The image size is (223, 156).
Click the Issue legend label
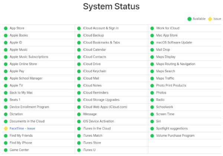pos(217,19)
